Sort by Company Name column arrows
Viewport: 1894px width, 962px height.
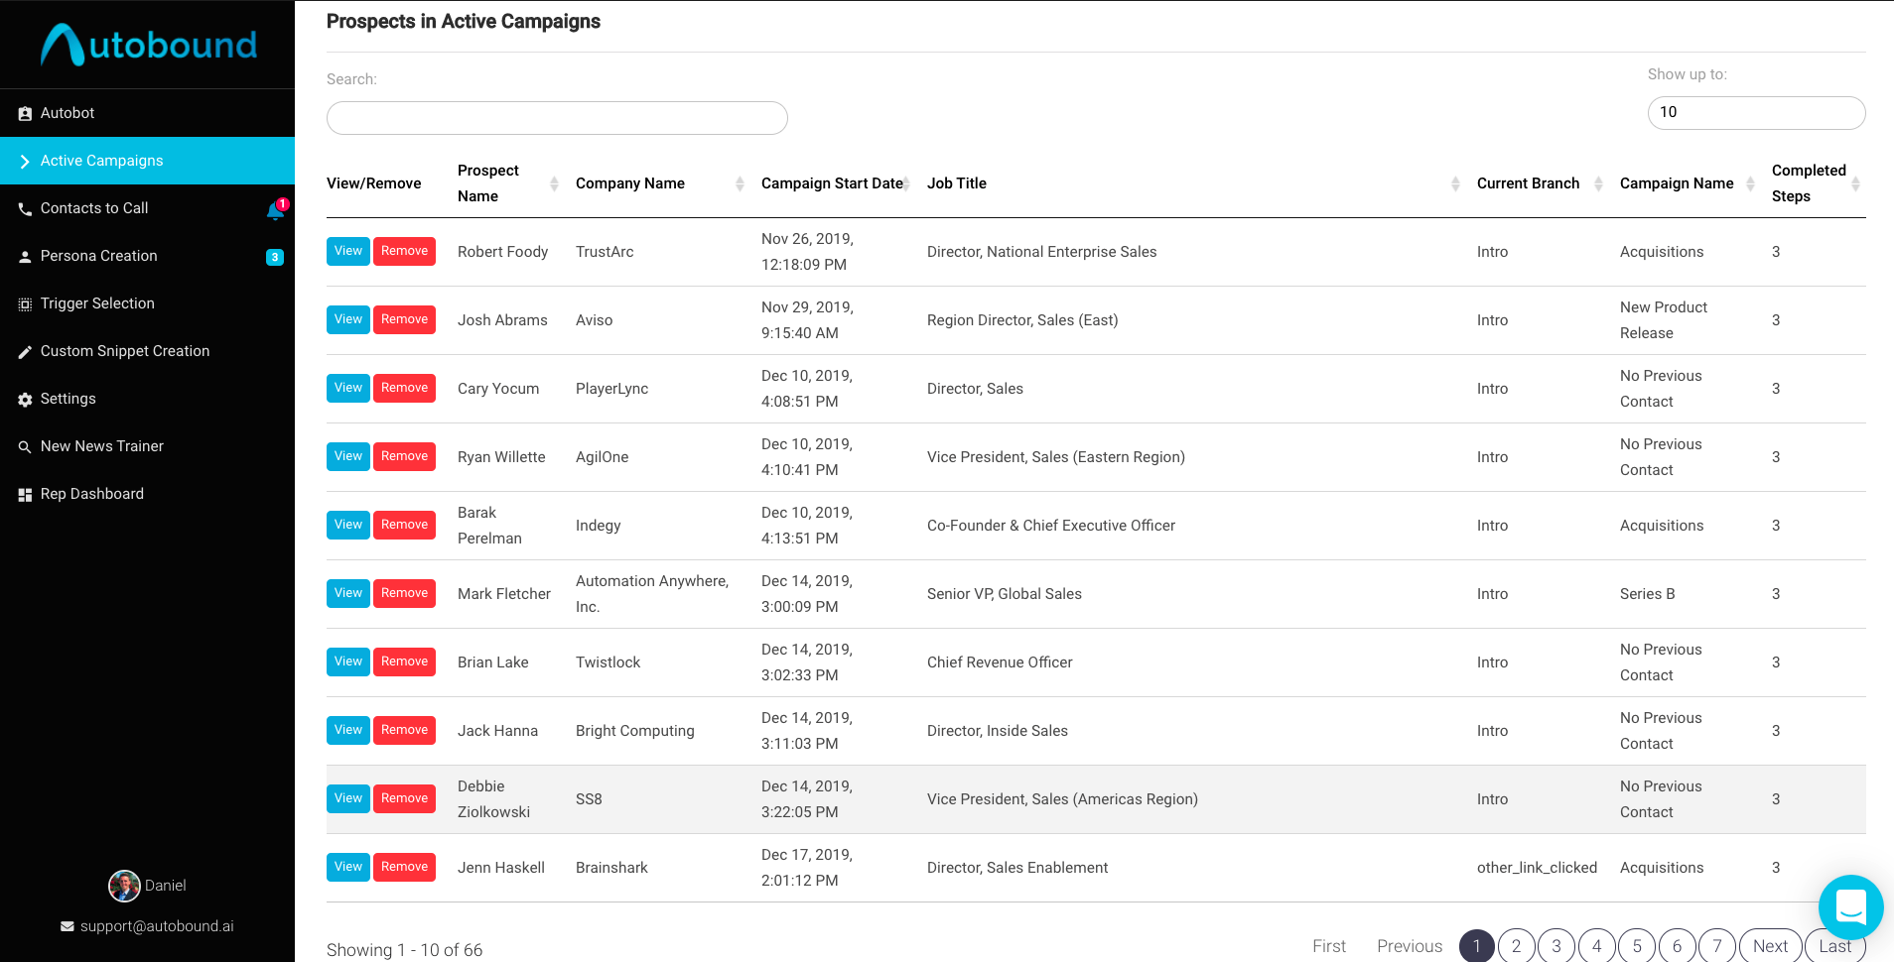740,183
